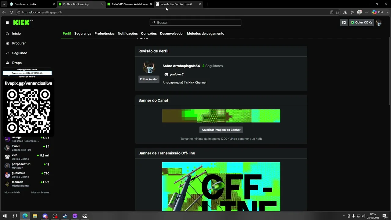Open the browser favorites list icon
The width and height of the screenshot is (391, 220).
352,12
